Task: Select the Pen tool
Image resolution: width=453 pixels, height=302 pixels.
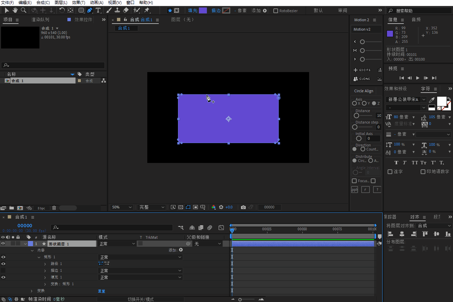Action: (90, 10)
